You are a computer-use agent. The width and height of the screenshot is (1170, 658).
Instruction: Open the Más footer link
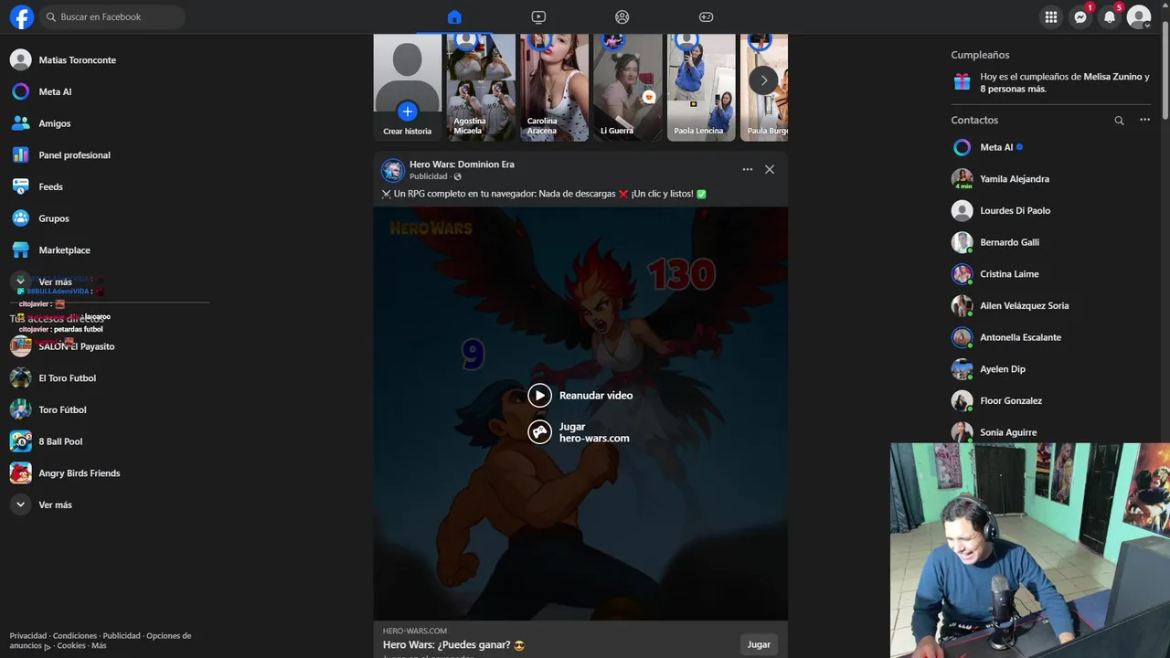(99, 646)
